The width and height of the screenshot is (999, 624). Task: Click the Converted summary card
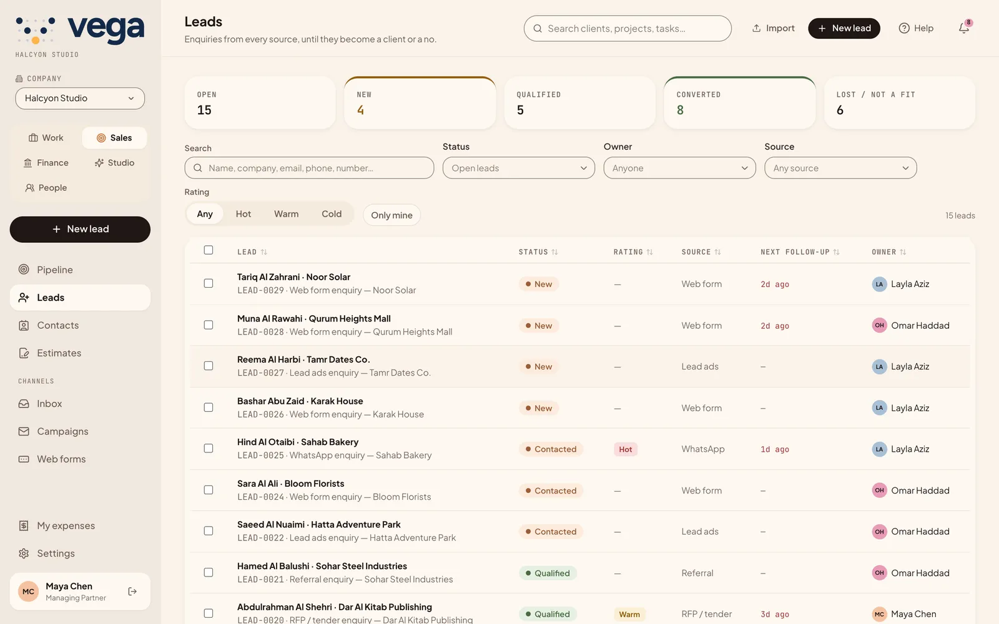click(x=740, y=103)
